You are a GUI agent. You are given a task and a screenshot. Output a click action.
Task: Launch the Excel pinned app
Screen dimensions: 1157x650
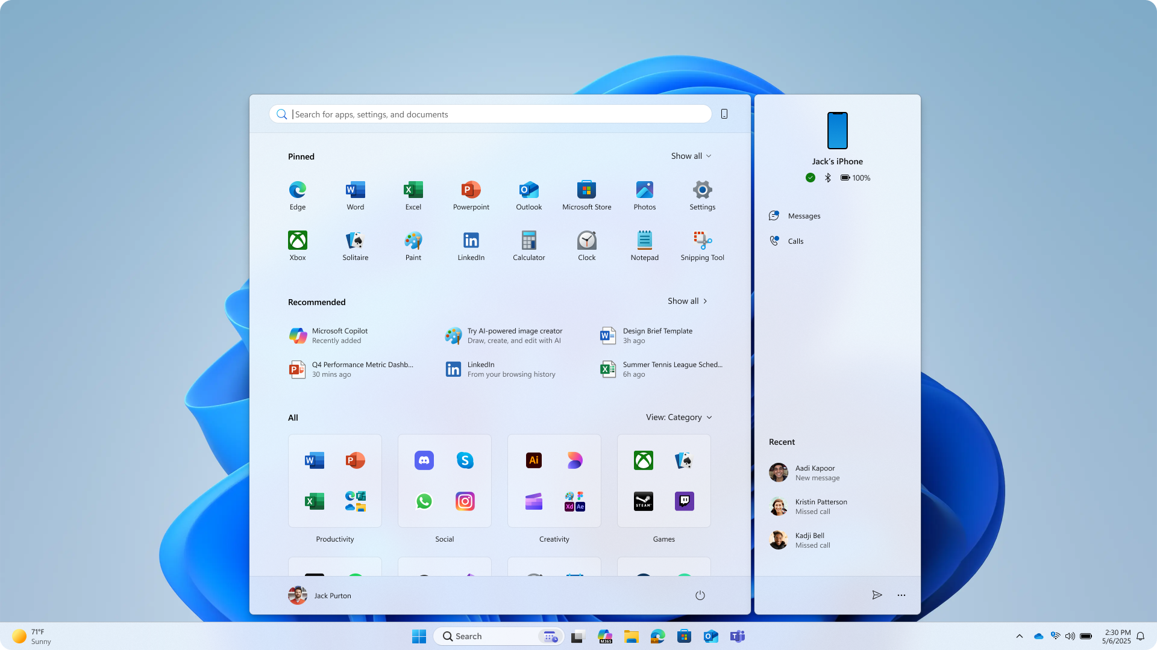413,195
